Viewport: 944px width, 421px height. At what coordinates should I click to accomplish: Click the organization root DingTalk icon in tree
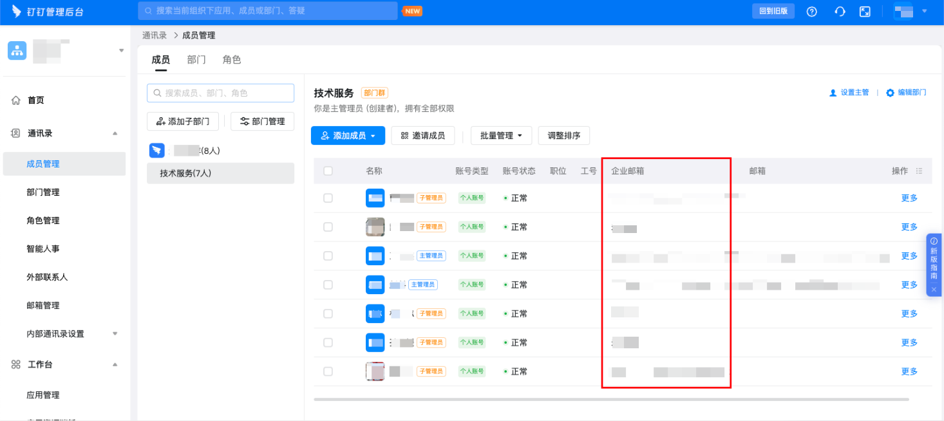click(156, 150)
